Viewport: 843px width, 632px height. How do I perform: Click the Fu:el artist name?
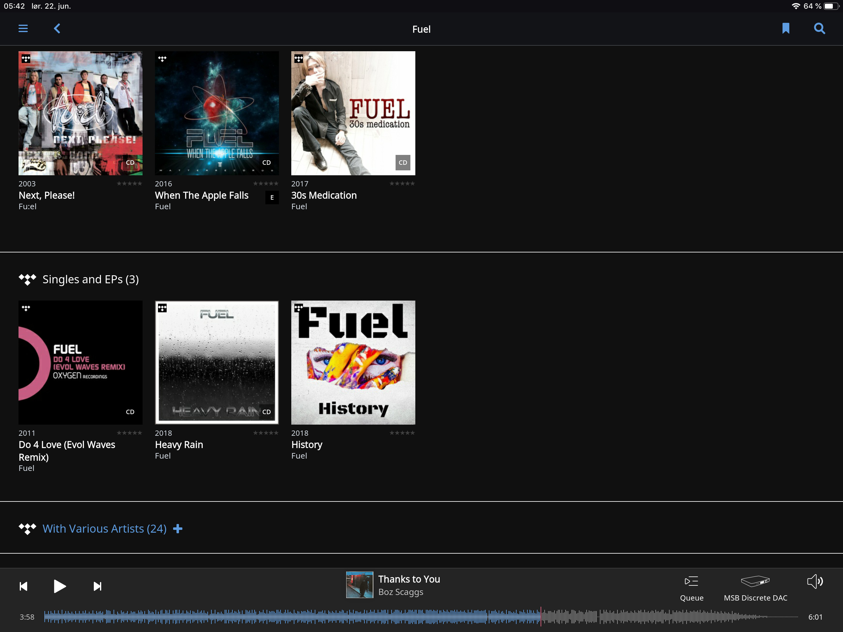[27, 206]
